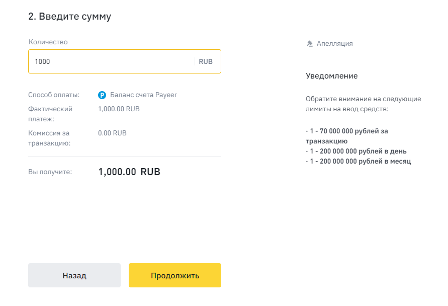Click the Payeer logo icon
This screenshot has height=306, width=448.
pyautogui.click(x=102, y=95)
